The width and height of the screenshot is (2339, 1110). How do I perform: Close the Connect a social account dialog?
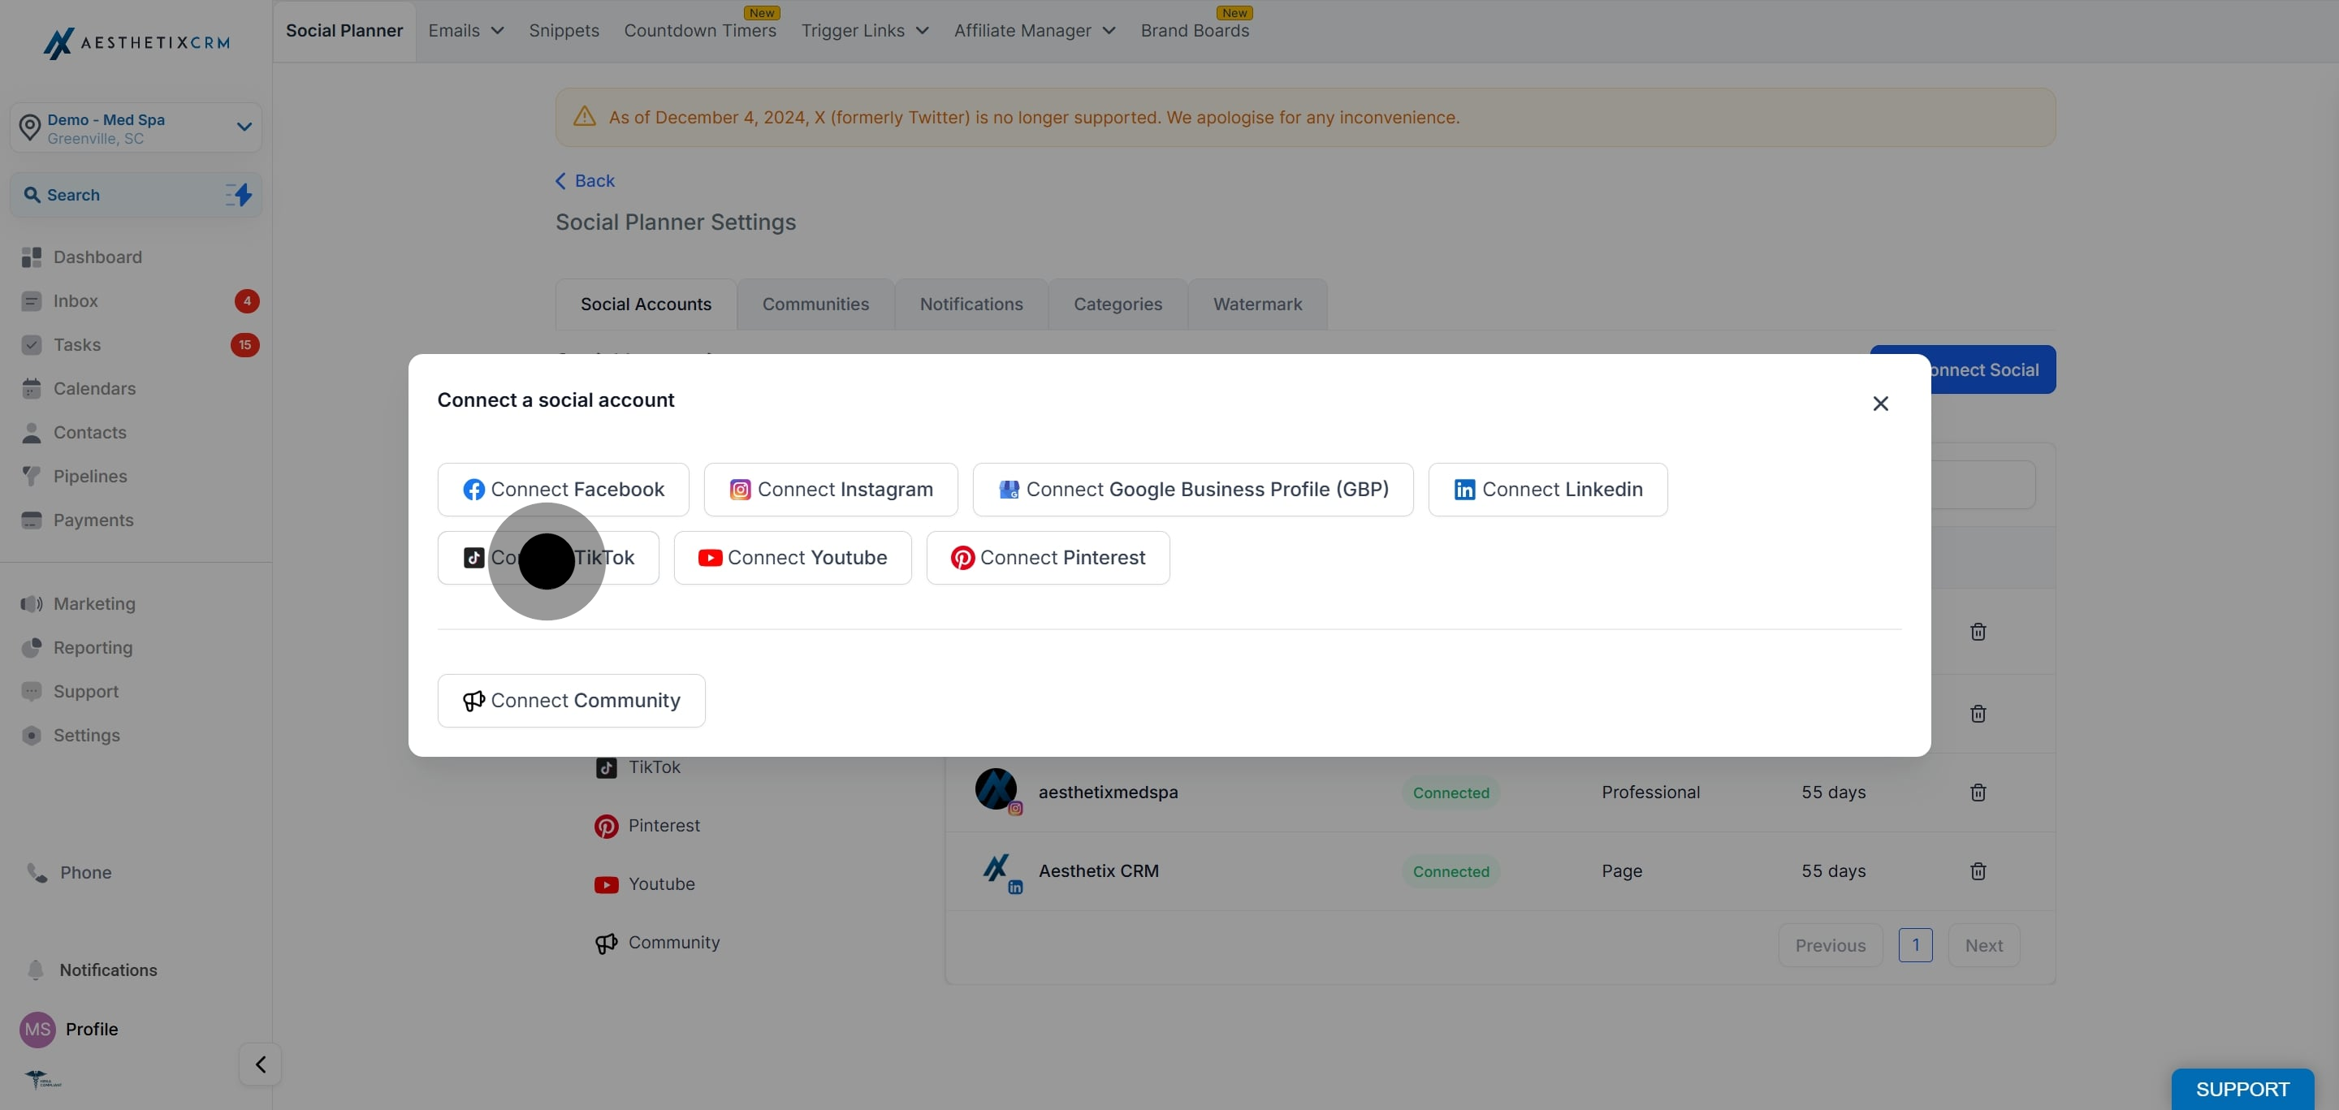click(1880, 404)
